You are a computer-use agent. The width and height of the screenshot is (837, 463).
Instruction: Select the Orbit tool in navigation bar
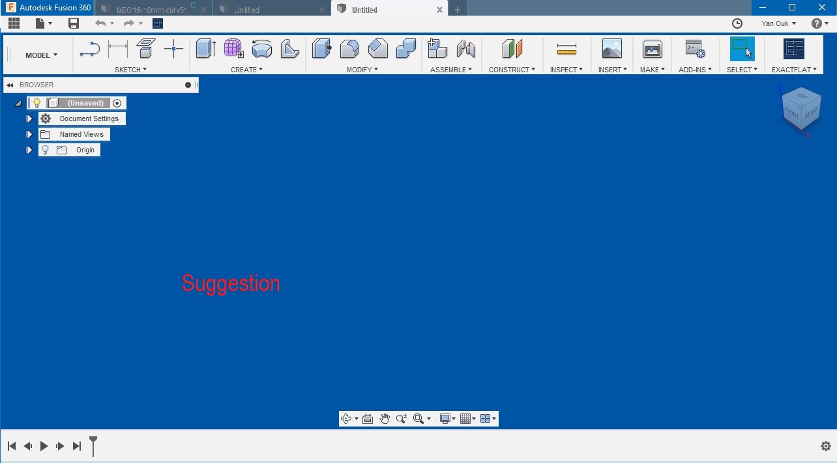click(347, 418)
